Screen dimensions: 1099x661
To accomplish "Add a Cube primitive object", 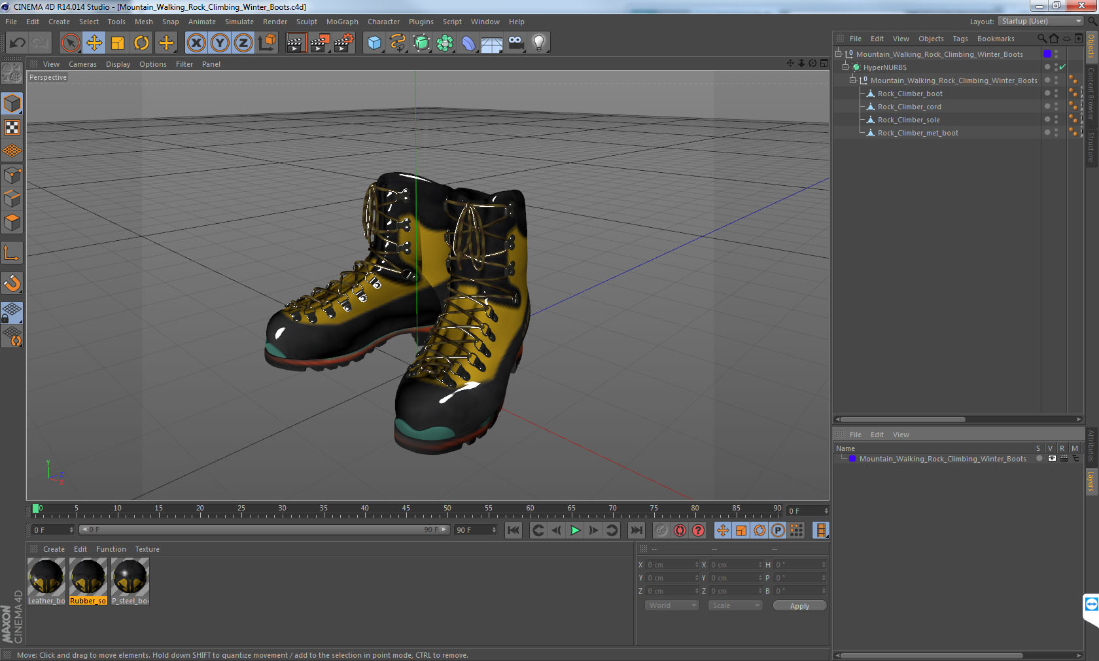I will pos(374,43).
